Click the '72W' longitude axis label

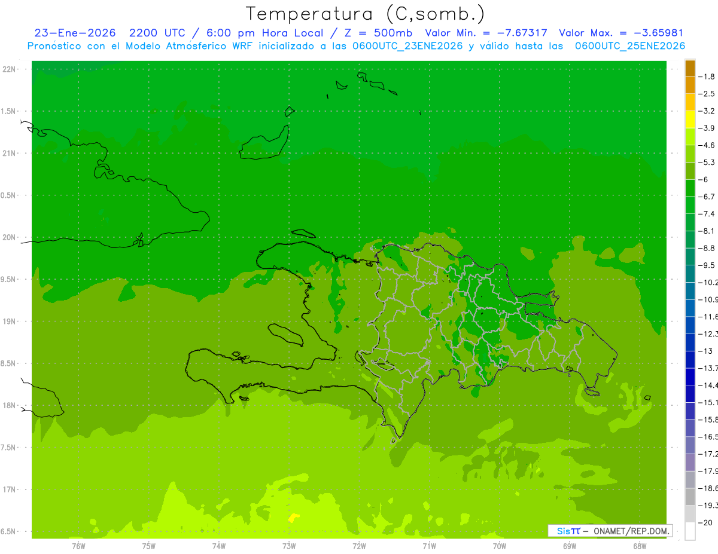click(x=359, y=546)
